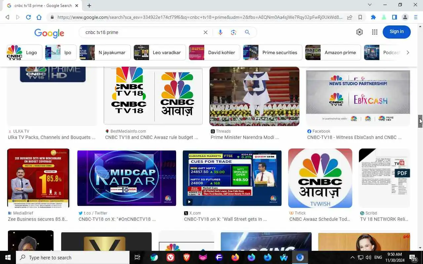Viewport: 423px width, 264px height.
Task: Share this page via address bar icon
Action: click(350, 17)
